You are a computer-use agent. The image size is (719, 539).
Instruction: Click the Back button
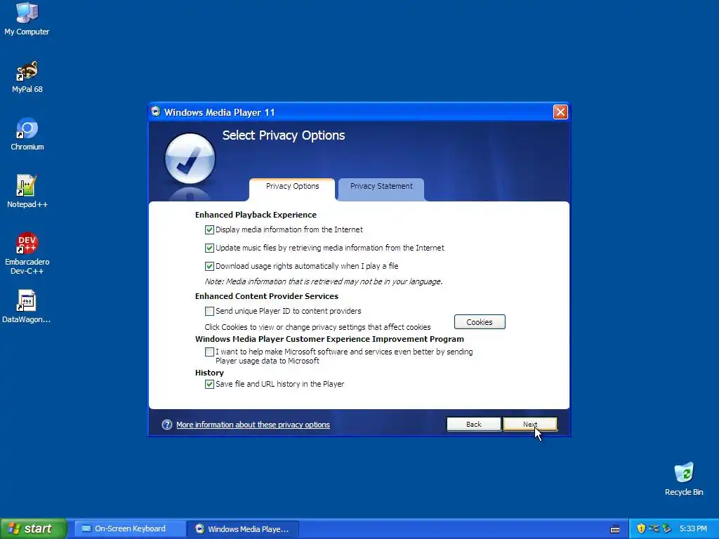pos(474,424)
